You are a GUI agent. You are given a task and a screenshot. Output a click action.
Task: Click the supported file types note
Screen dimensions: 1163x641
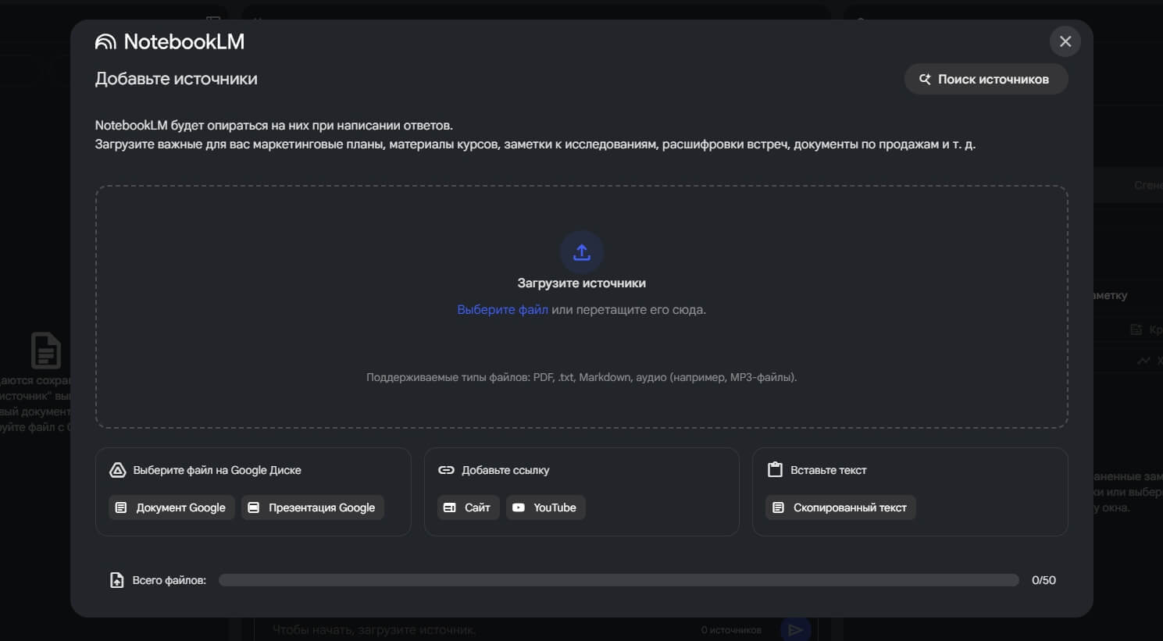click(582, 377)
